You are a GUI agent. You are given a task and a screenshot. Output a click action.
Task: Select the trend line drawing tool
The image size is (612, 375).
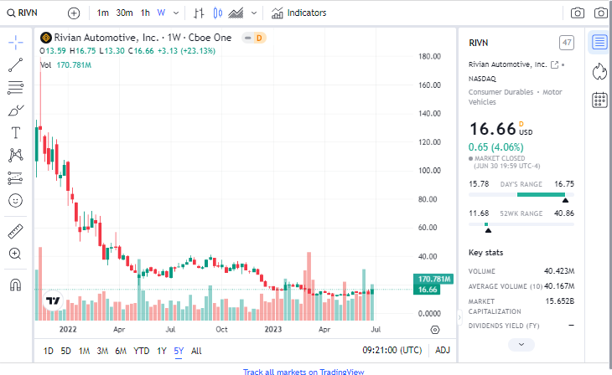click(x=16, y=65)
